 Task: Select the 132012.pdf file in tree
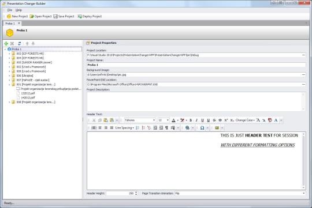pos(28,93)
